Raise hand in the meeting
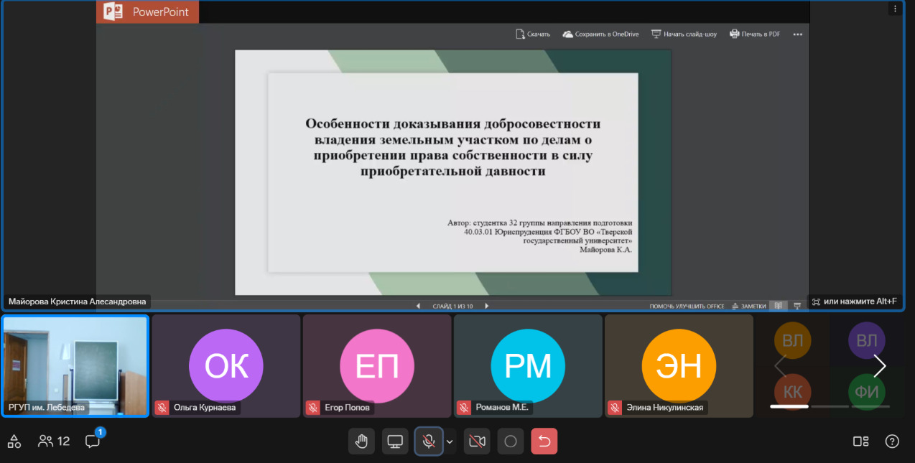Screen dimensions: 915x463 coord(361,441)
